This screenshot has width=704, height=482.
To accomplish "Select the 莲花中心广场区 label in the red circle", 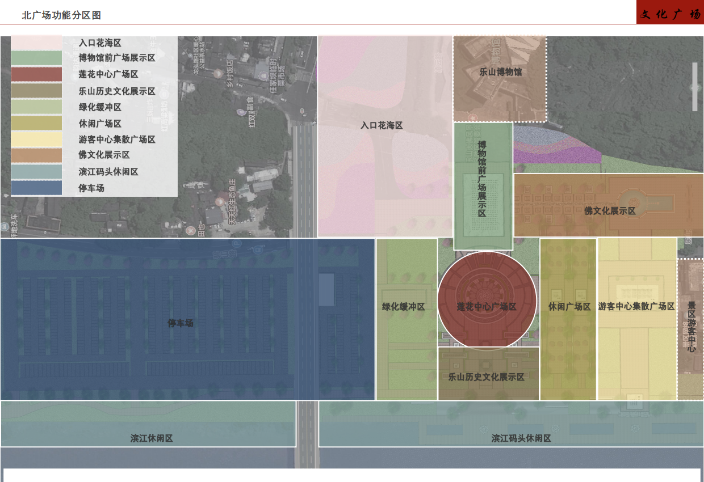I will [487, 307].
